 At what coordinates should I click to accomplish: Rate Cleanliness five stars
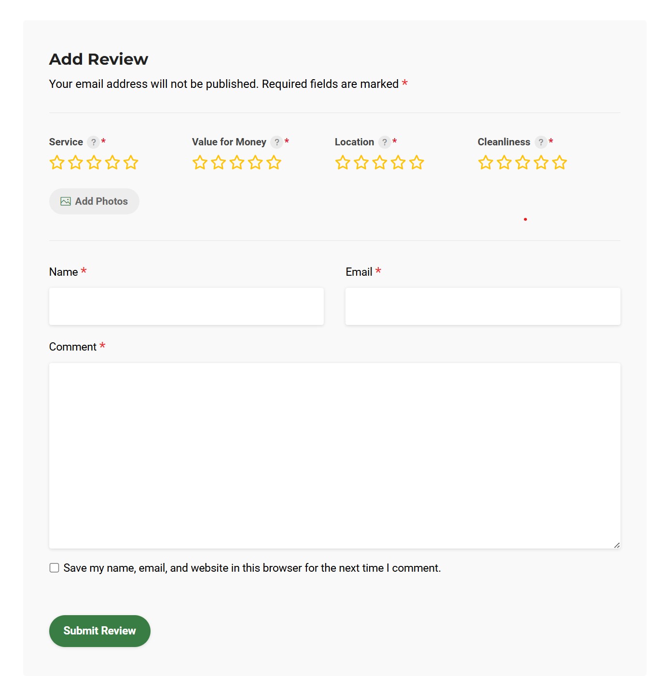(x=560, y=163)
